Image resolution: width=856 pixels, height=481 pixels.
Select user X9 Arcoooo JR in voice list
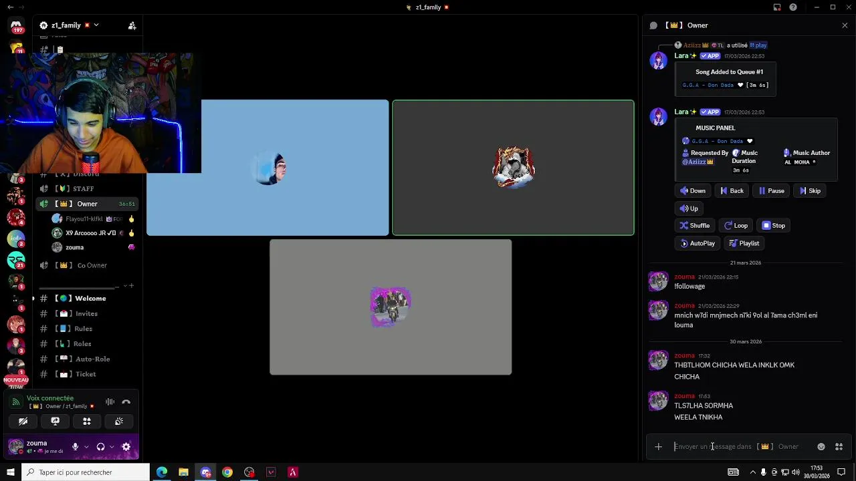click(93, 233)
